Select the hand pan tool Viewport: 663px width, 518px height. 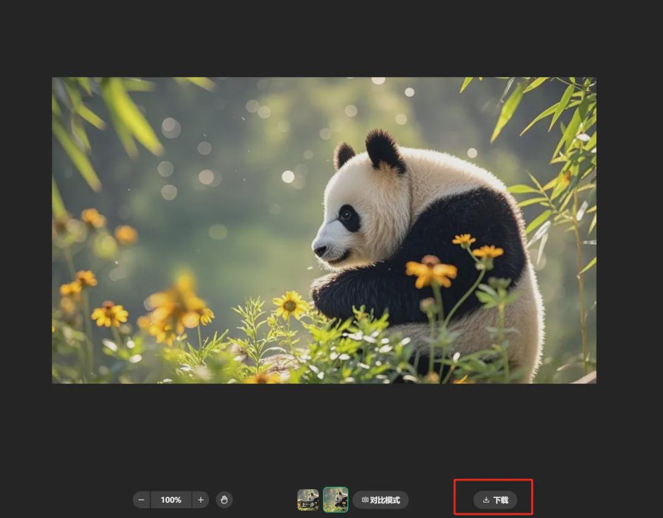coord(224,500)
